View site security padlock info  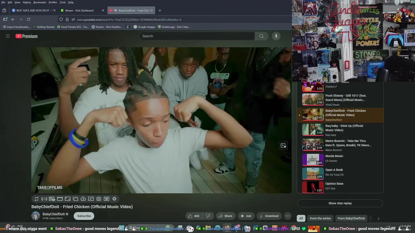[67, 19]
